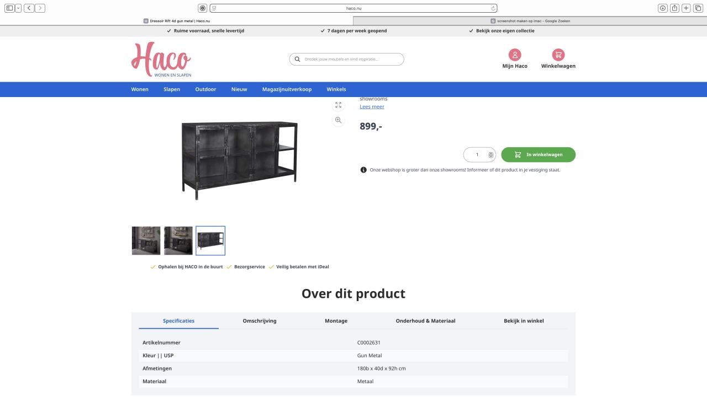Click the info icon before webshop notice
Image resolution: width=707 pixels, height=397 pixels.
[363, 170]
